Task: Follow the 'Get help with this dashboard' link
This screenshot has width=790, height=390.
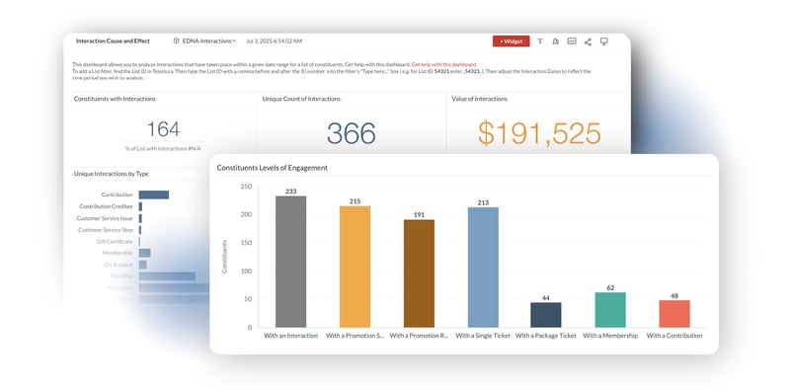Action: [443, 64]
